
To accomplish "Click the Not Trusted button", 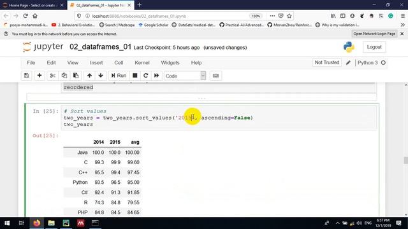I will click(x=327, y=62).
